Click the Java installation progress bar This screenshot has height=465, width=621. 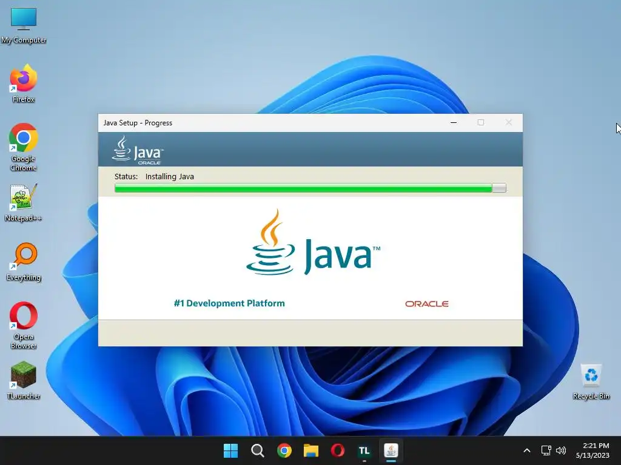point(310,188)
